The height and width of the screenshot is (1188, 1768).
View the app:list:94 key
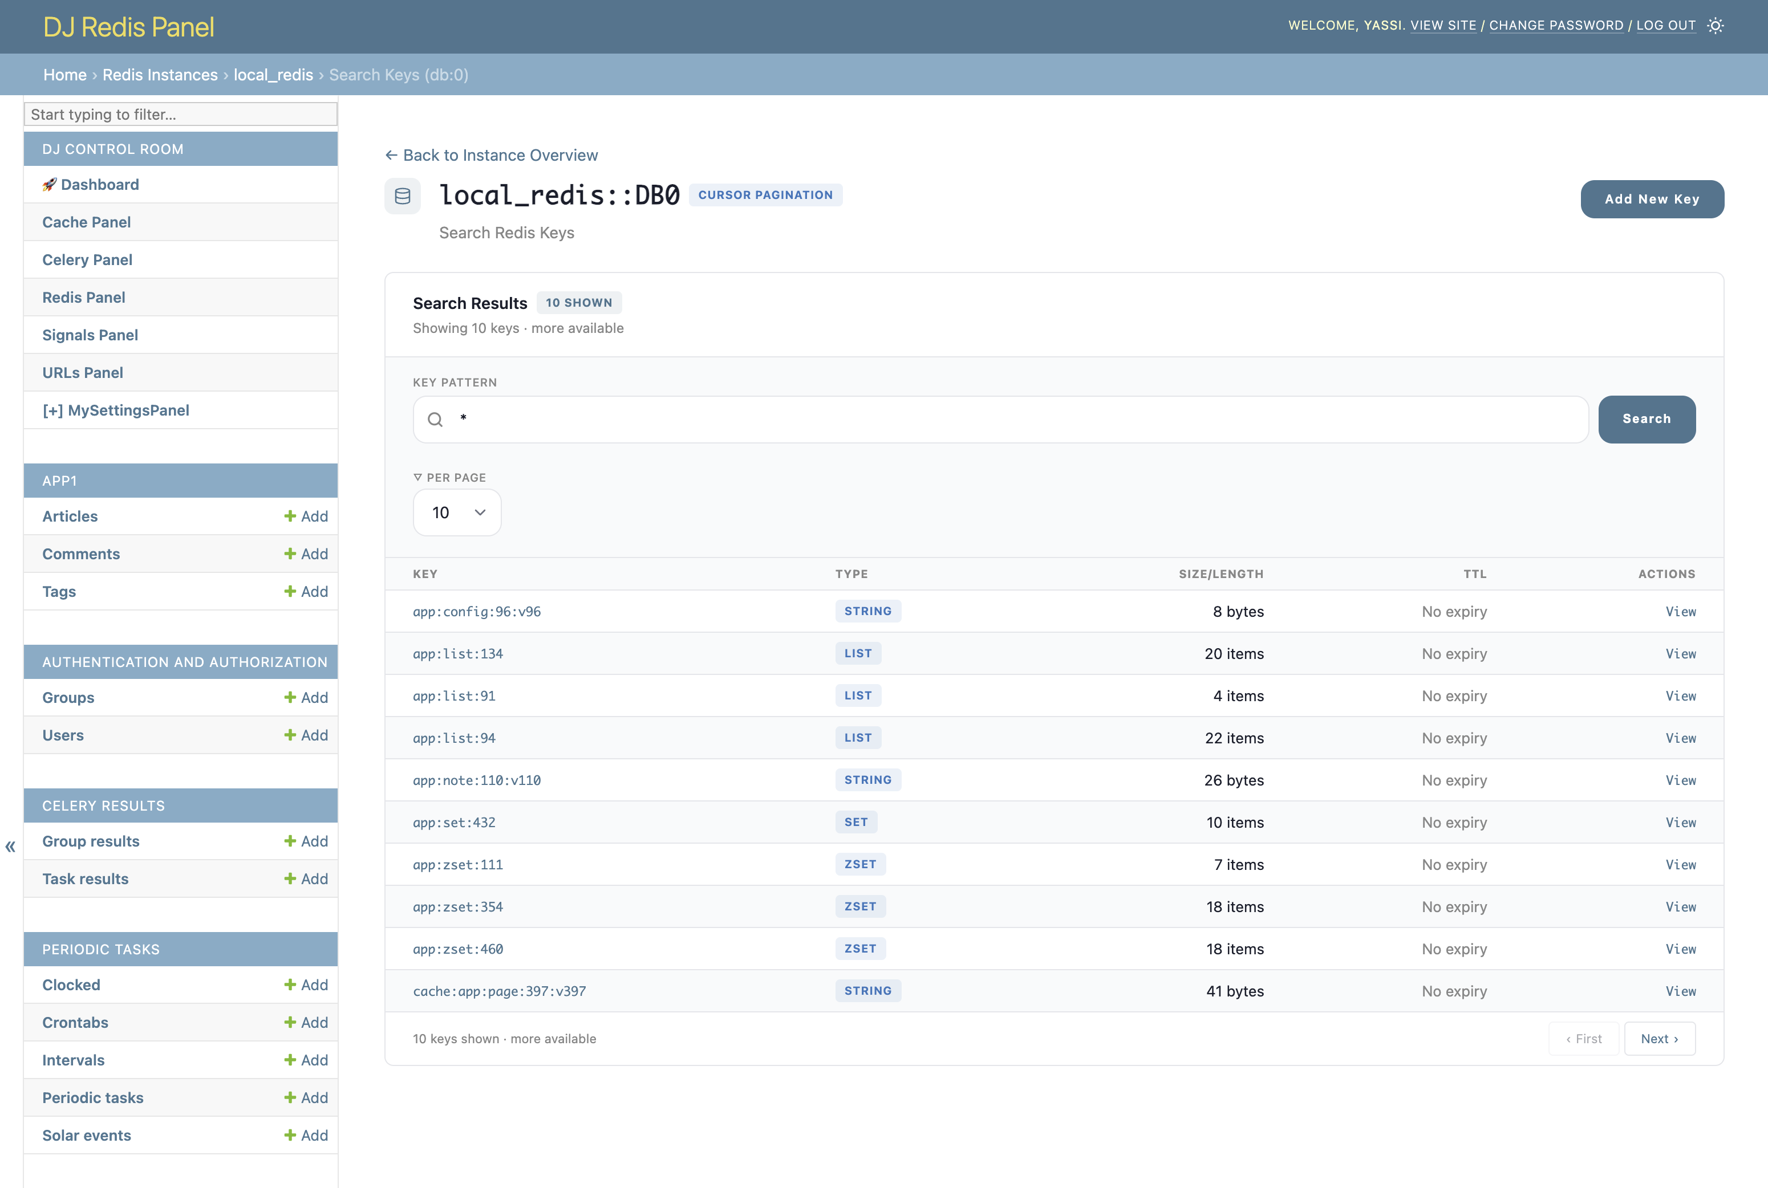point(1680,738)
